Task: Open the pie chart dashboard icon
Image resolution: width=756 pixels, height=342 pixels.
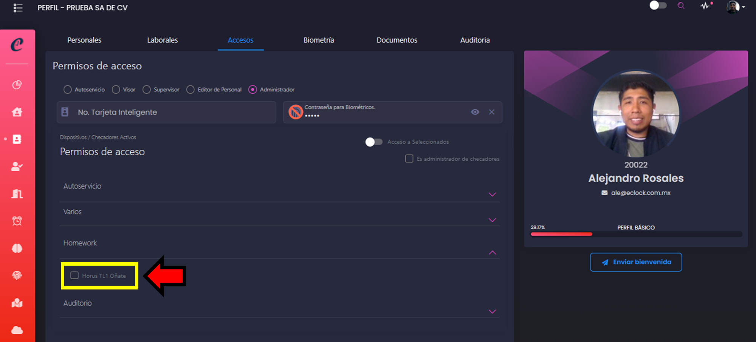Action: coord(17,85)
